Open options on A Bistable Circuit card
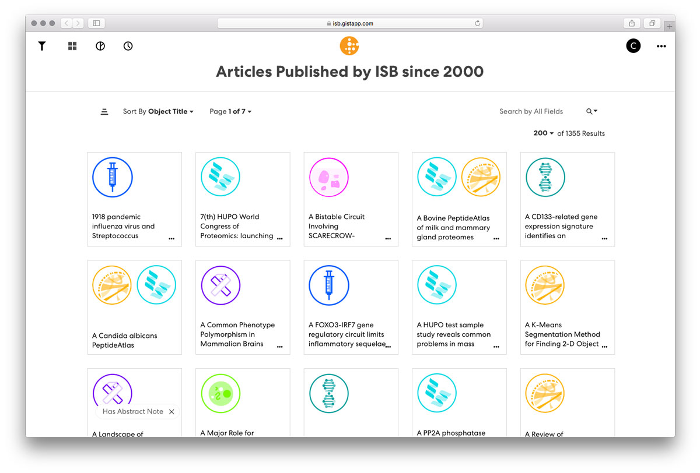The width and height of the screenshot is (700, 473). tap(388, 239)
